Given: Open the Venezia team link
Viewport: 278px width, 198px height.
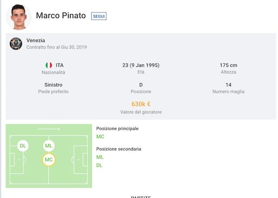Looking at the screenshot, I should [x=36, y=40].
